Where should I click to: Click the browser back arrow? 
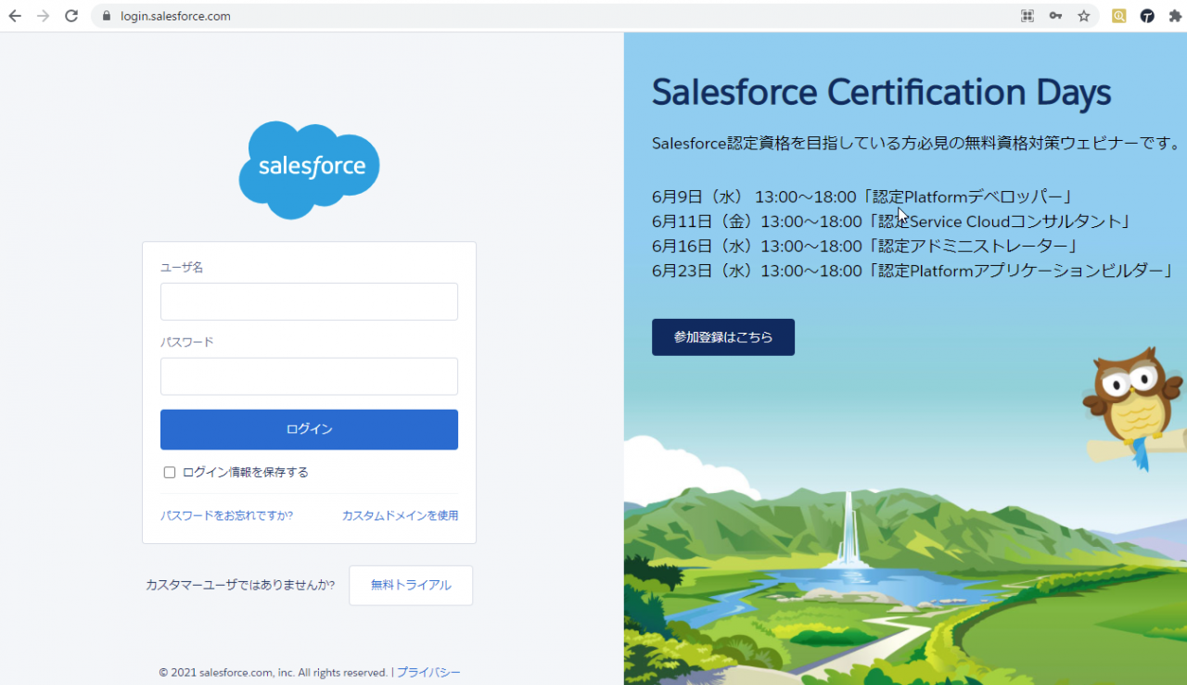15,16
